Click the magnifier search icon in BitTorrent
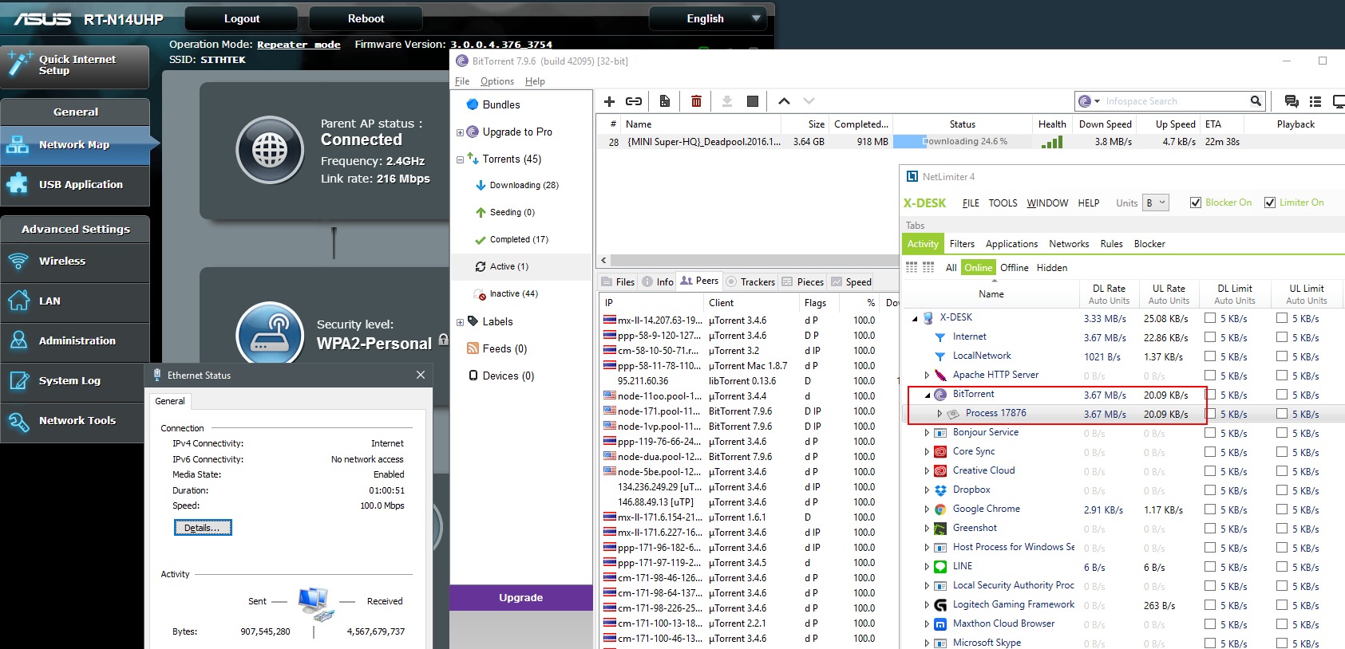Screen dimensions: 1345x649 click(x=1256, y=101)
